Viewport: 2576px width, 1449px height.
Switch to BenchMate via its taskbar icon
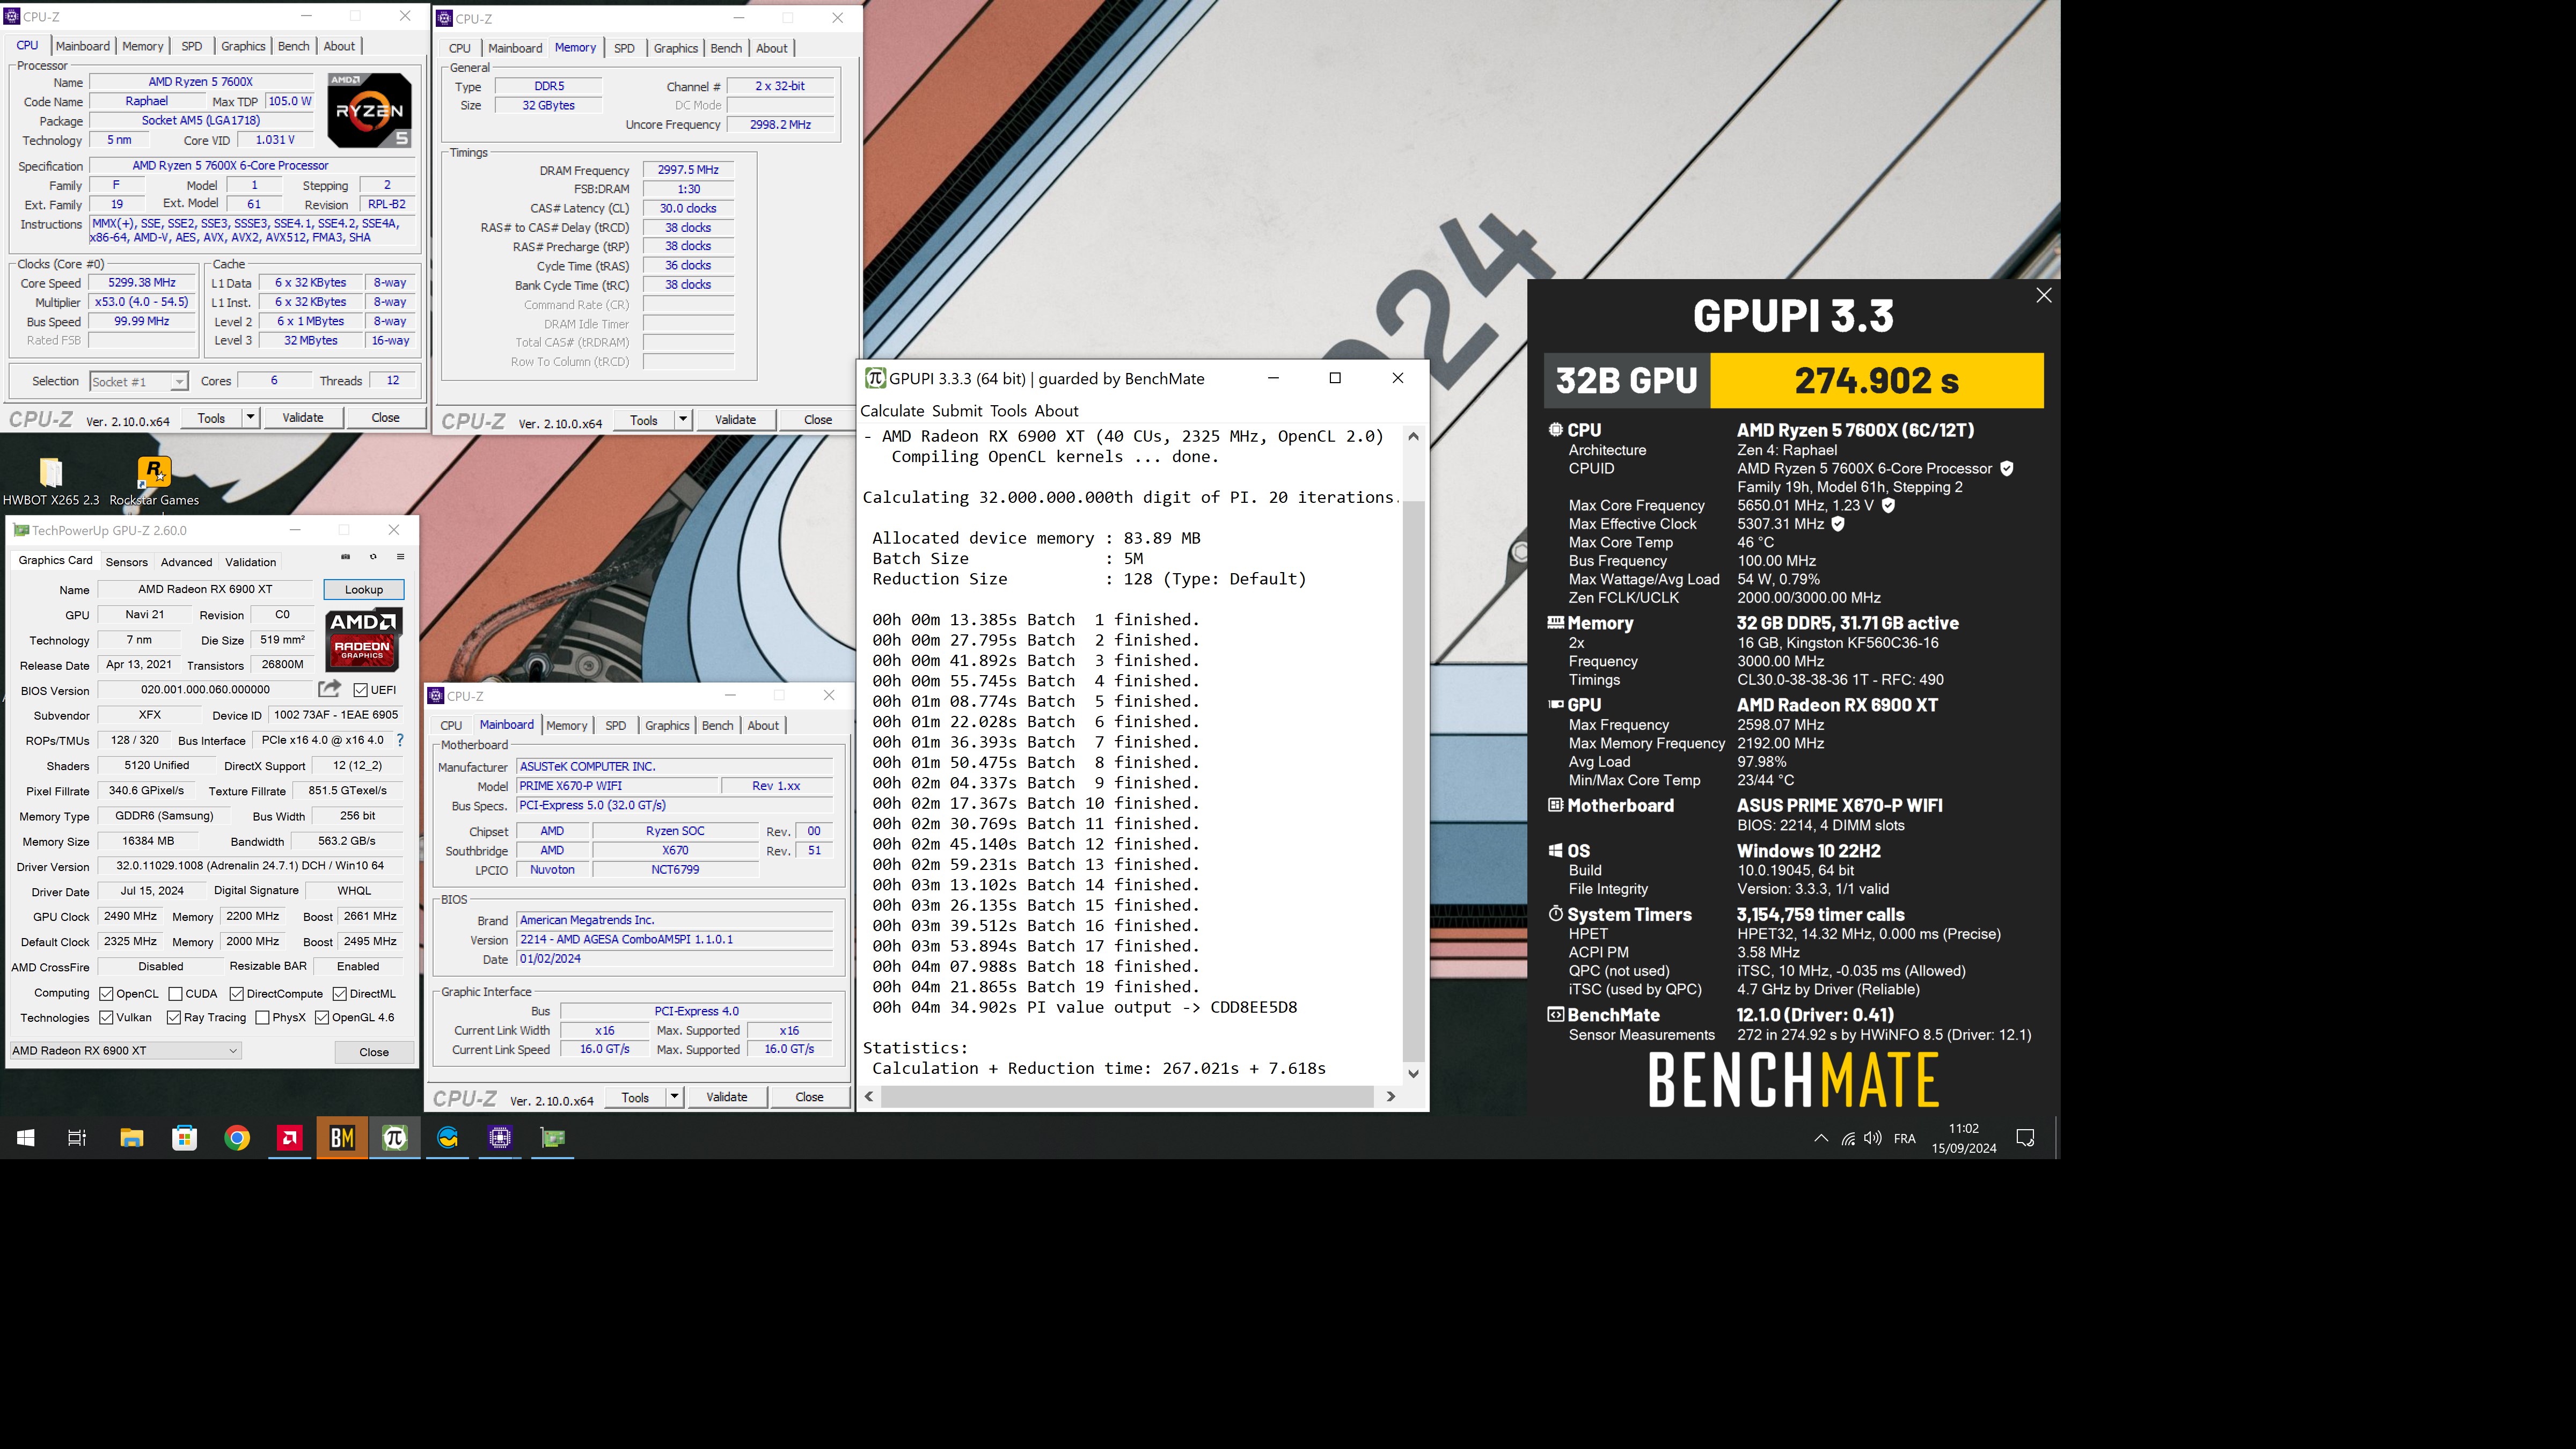pos(342,1138)
